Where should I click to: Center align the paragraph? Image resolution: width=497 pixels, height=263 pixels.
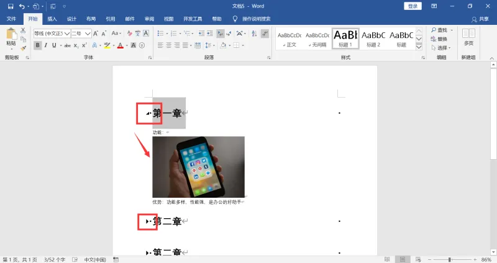[168, 45]
